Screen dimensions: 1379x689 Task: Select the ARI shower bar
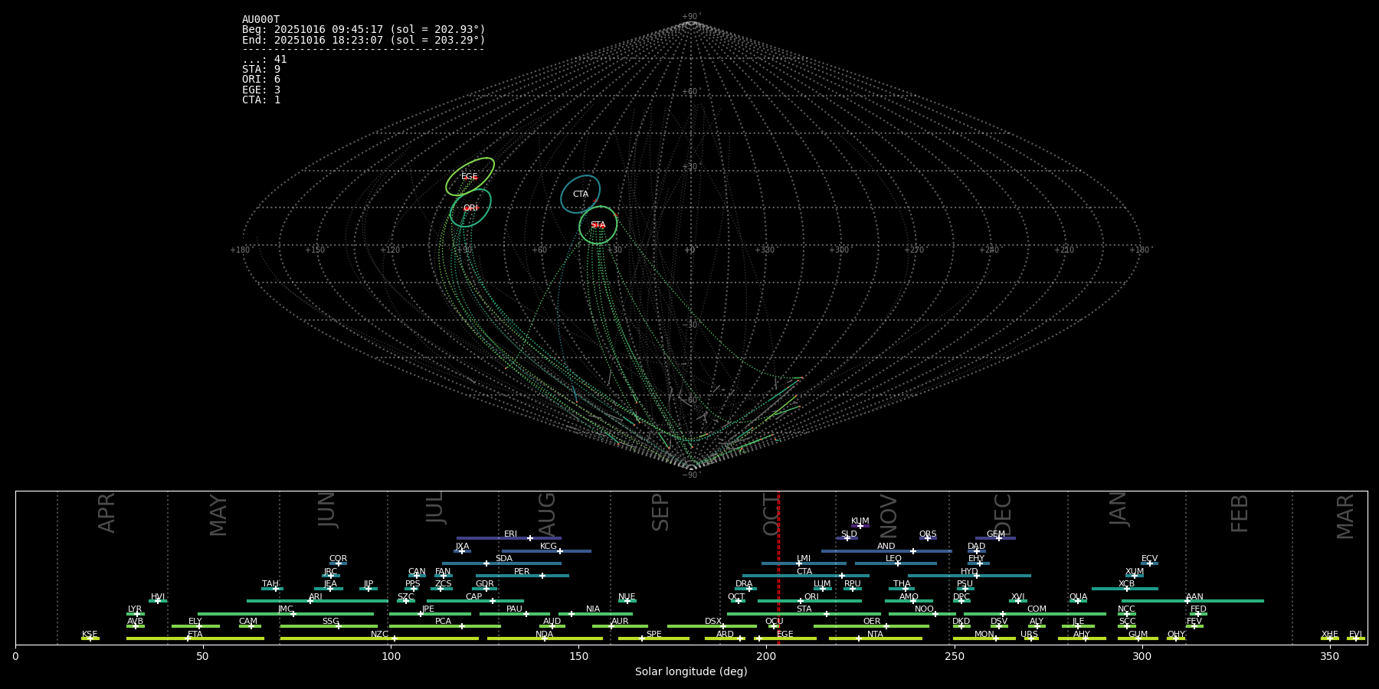click(317, 601)
